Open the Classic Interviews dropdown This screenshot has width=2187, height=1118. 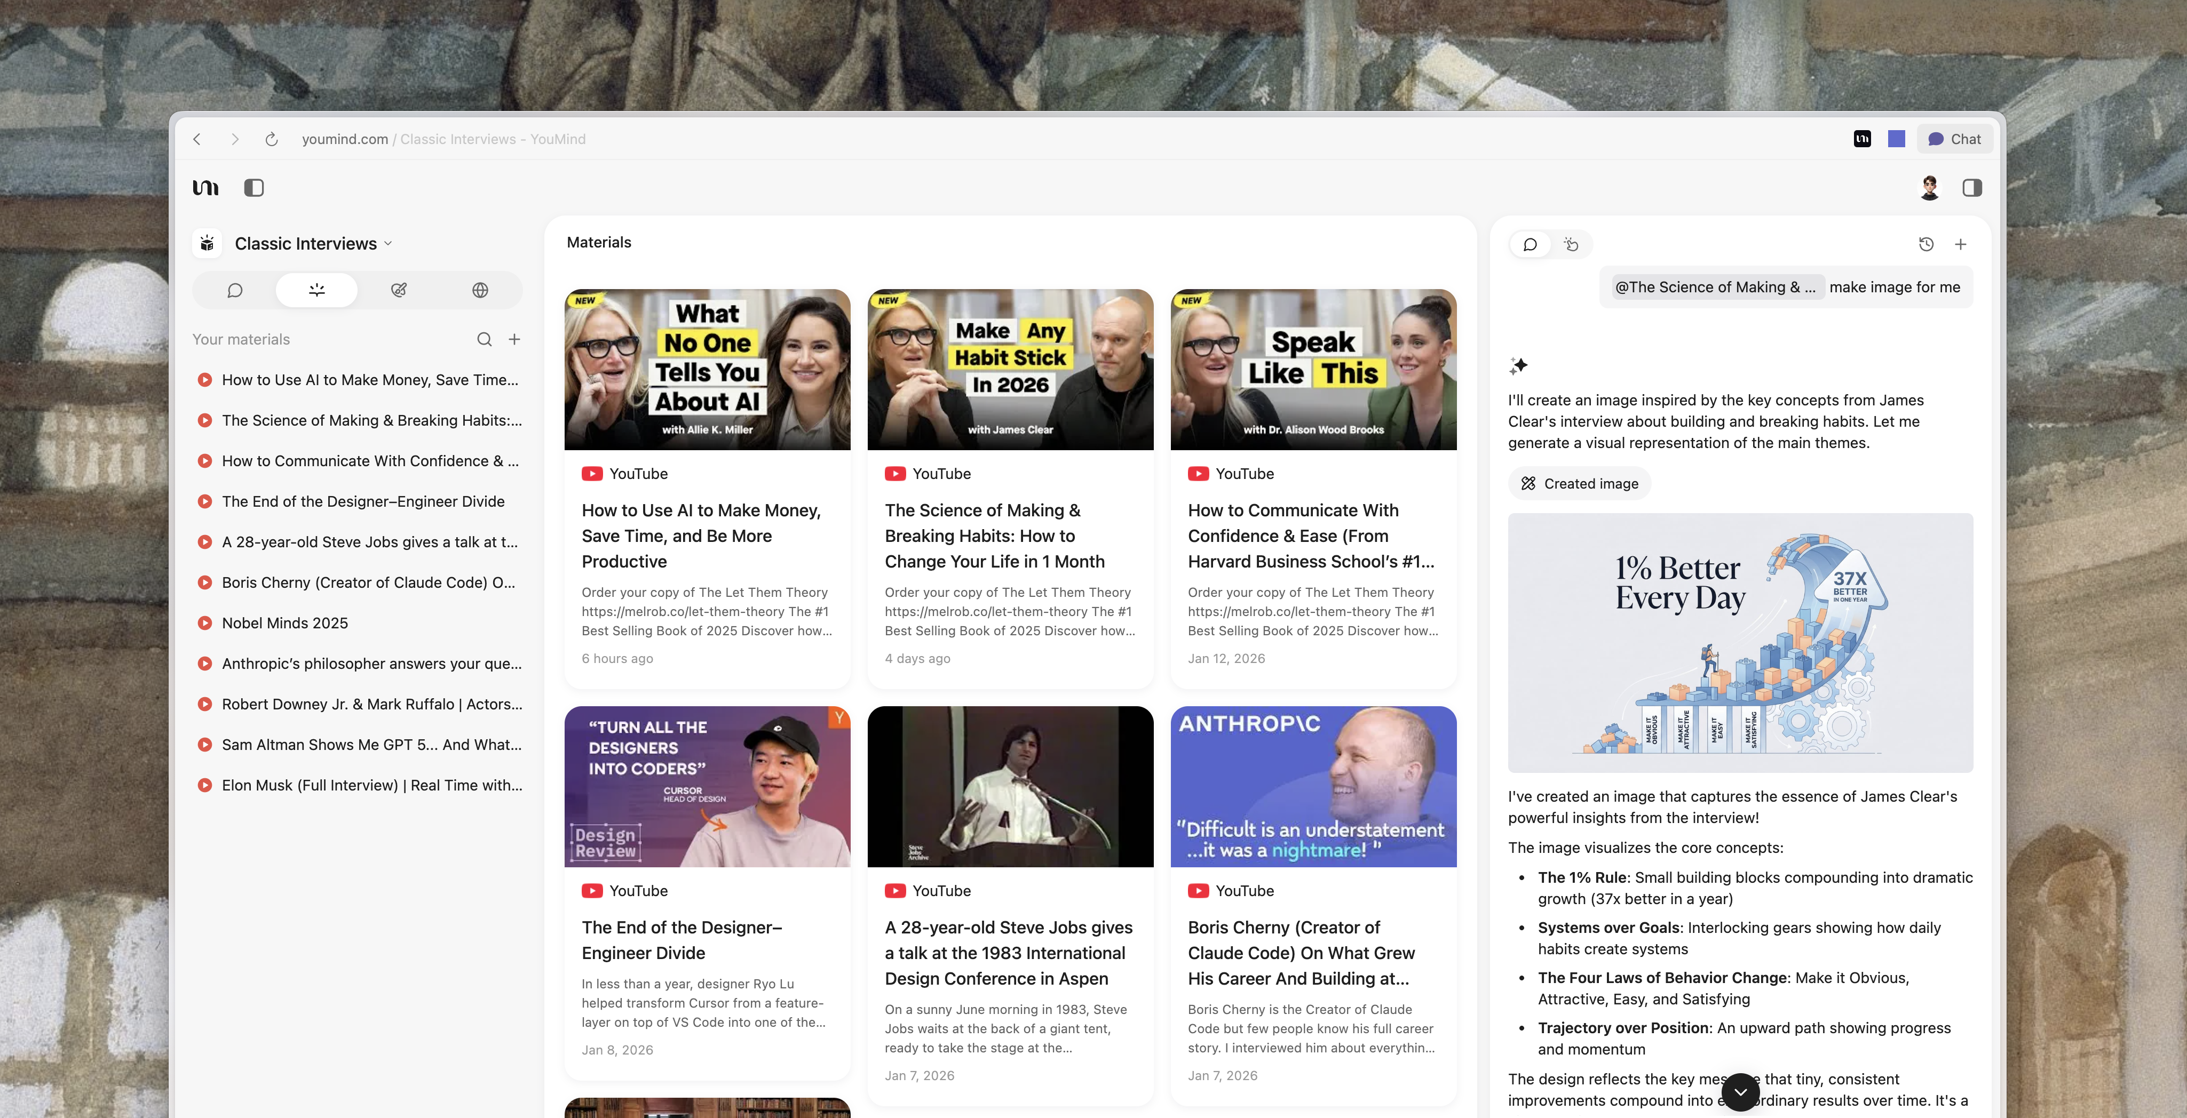point(389,243)
